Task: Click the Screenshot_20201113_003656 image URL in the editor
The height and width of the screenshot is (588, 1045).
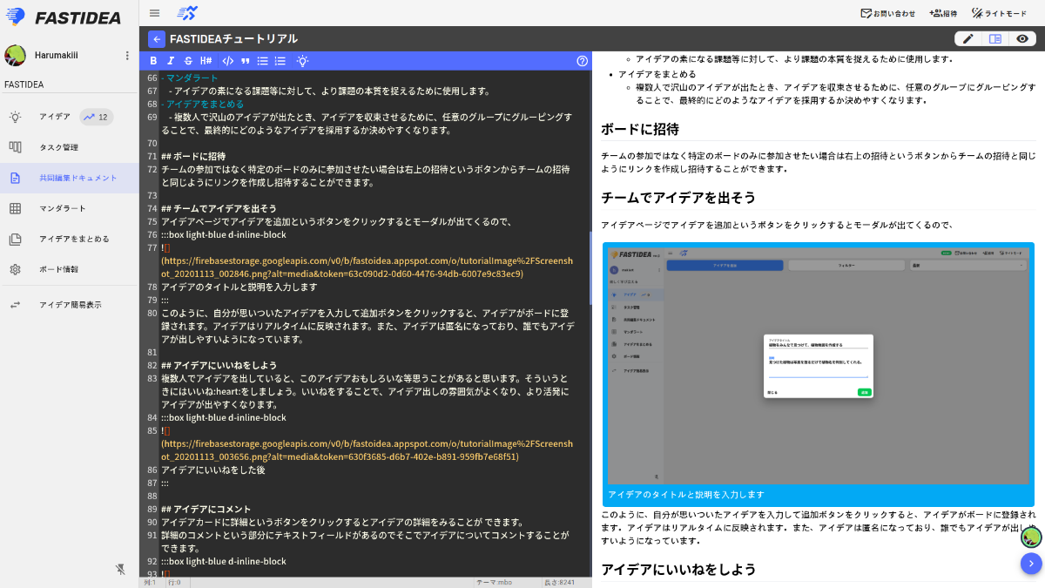Action: point(367,449)
